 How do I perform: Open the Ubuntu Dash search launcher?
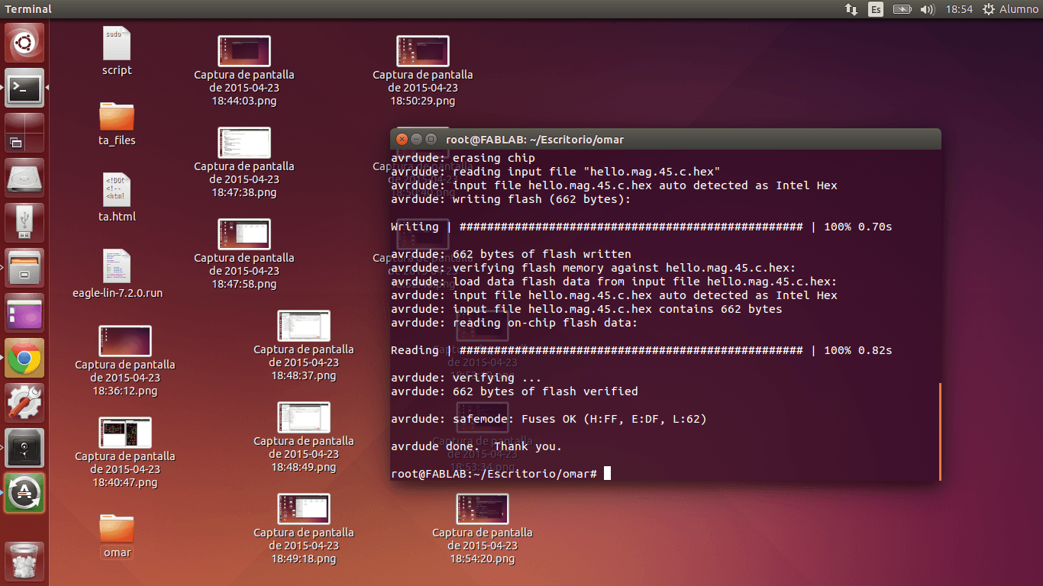click(24, 43)
